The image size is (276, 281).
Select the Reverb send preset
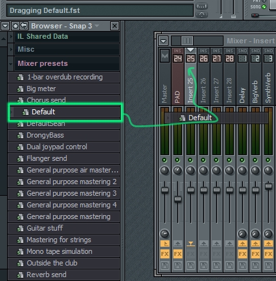click(63, 275)
